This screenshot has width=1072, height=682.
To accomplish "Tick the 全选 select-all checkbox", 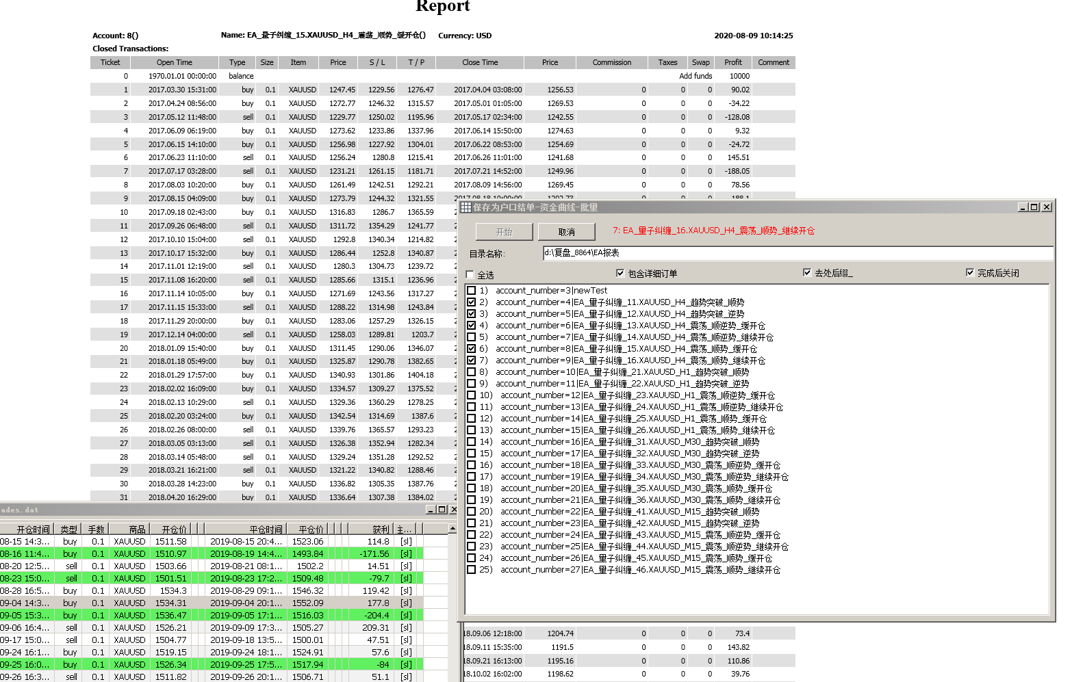I will (x=470, y=274).
